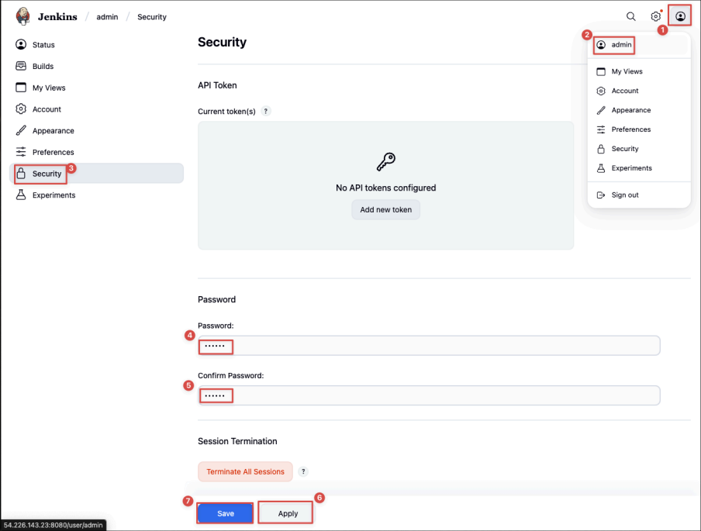This screenshot has width=701, height=531.
Task: Choose Experiments from user dropdown
Action: [x=639, y=168]
